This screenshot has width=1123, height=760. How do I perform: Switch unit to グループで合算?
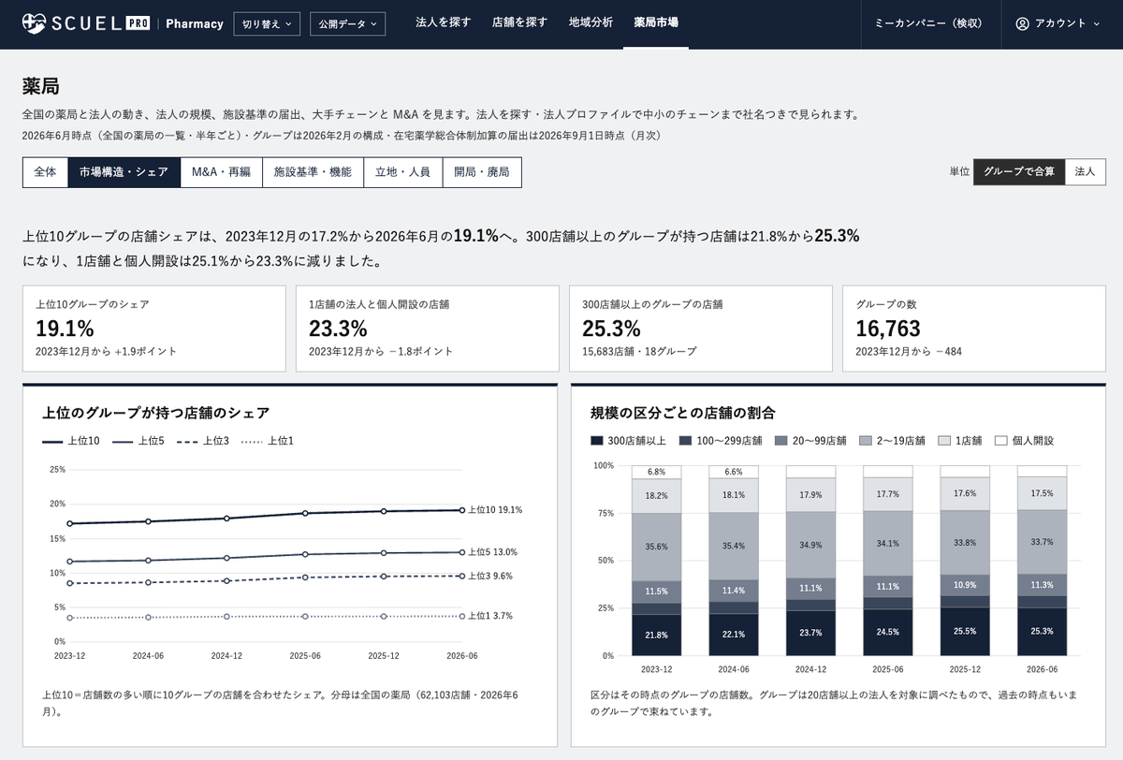tap(1019, 171)
